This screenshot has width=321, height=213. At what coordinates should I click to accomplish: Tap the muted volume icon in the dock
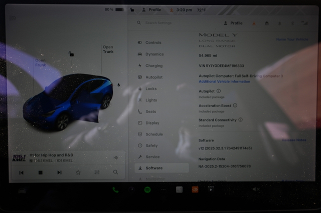tap(256, 189)
